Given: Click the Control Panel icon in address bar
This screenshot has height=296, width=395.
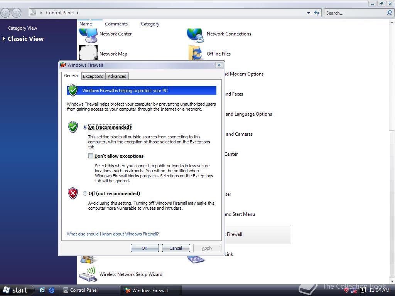Looking at the screenshot, I should [34, 13].
